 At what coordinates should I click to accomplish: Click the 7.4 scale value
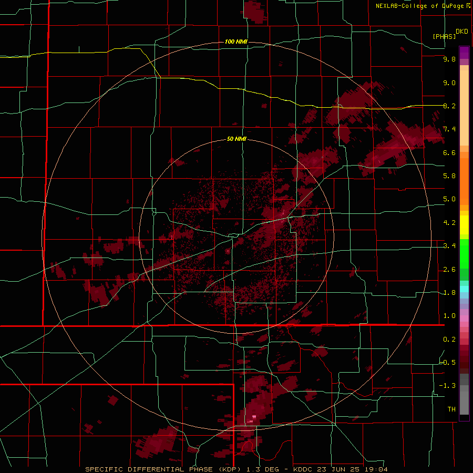click(449, 129)
